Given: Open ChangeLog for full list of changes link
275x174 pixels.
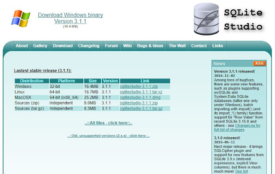Looking at the screenshot, I should pyautogui.click(x=237, y=128).
